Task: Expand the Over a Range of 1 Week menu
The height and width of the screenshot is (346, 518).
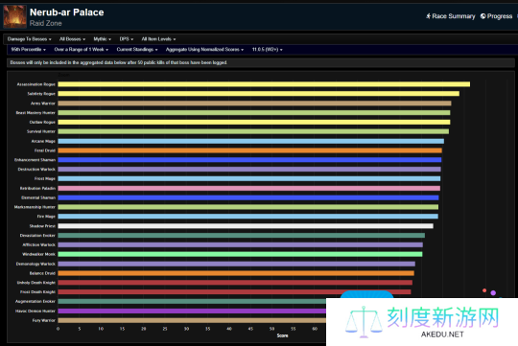Action: [82, 50]
